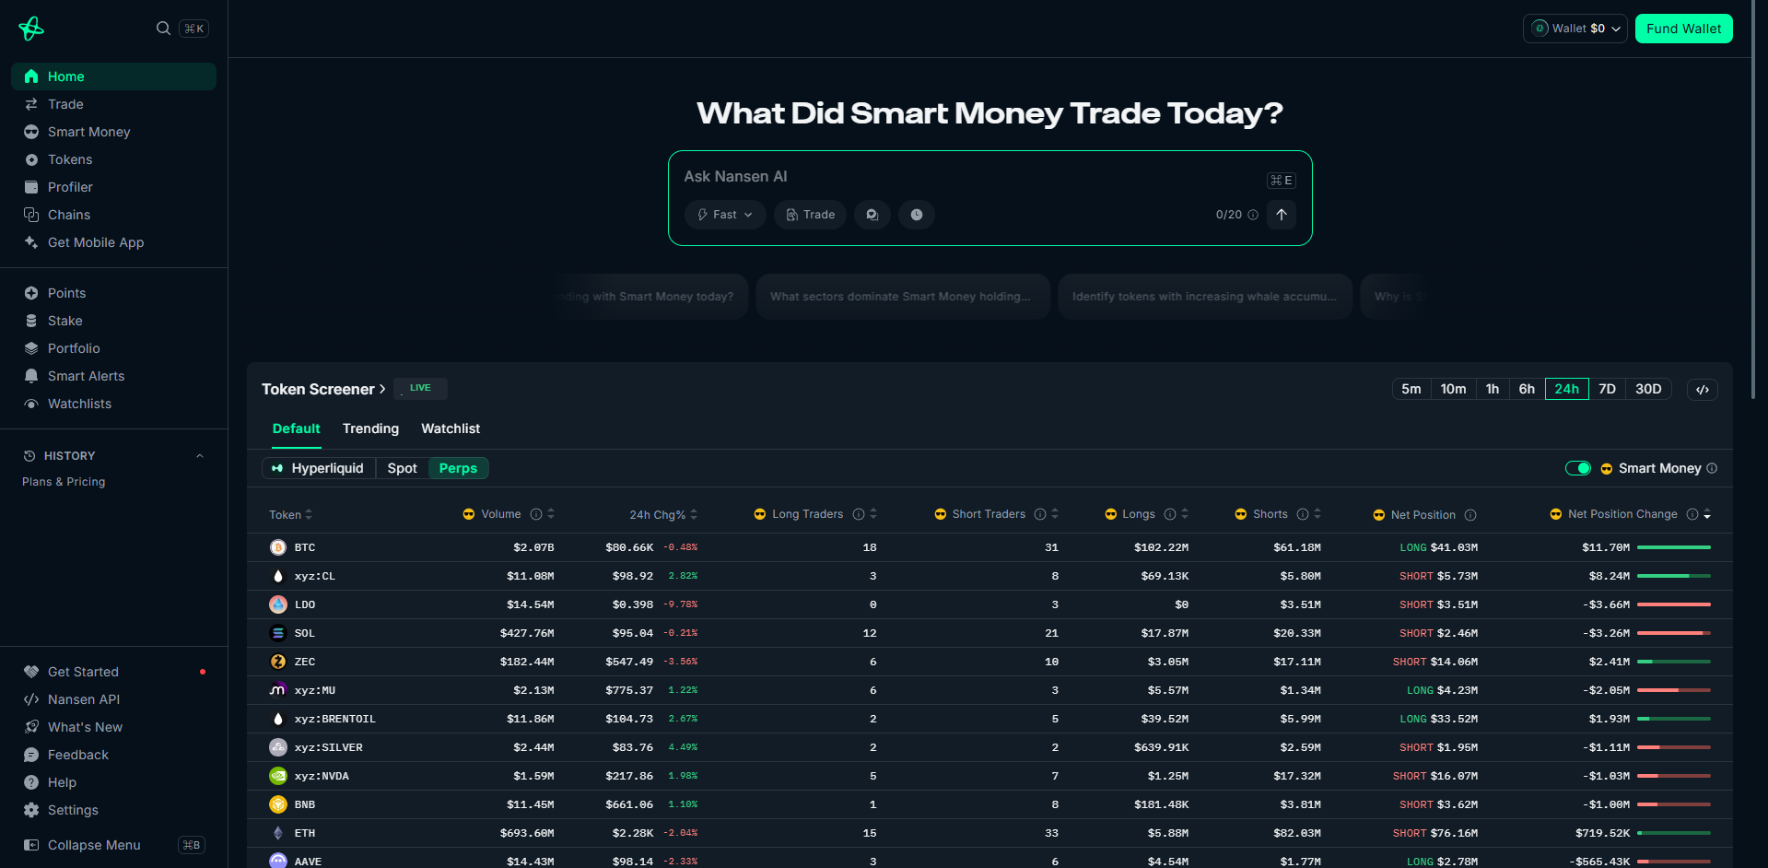Click the Longs column info icon
The width and height of the screenshot is (1768, 868).
pos(1170,514)
